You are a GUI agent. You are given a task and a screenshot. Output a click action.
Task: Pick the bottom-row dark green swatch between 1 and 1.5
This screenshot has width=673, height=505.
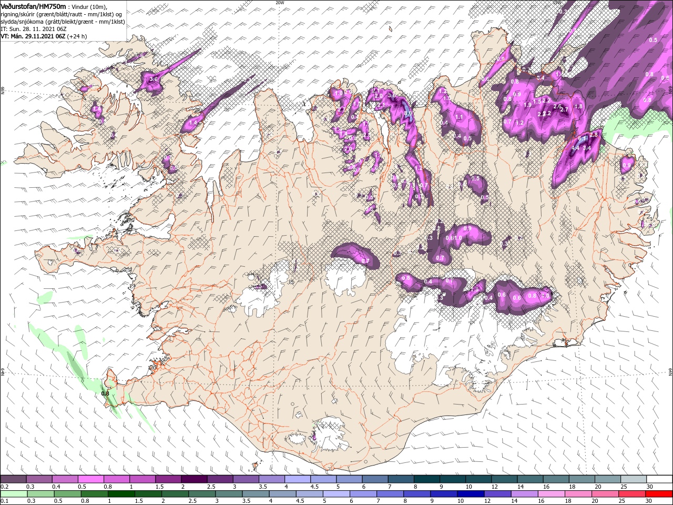coord(121,494)
